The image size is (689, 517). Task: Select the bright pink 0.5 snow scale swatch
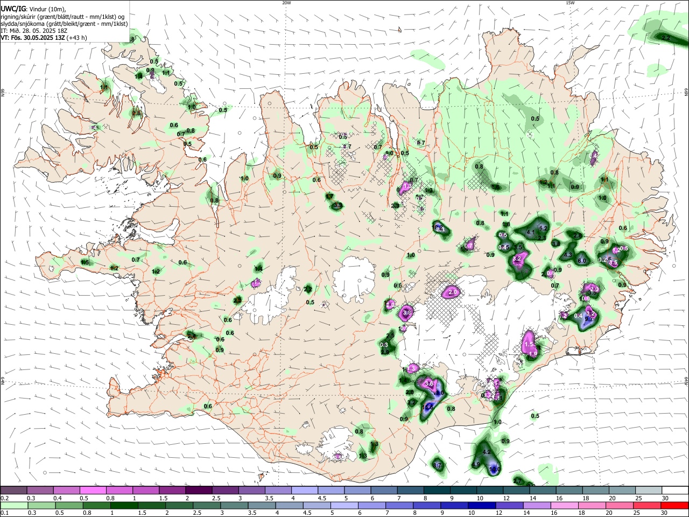click(93, 490)
